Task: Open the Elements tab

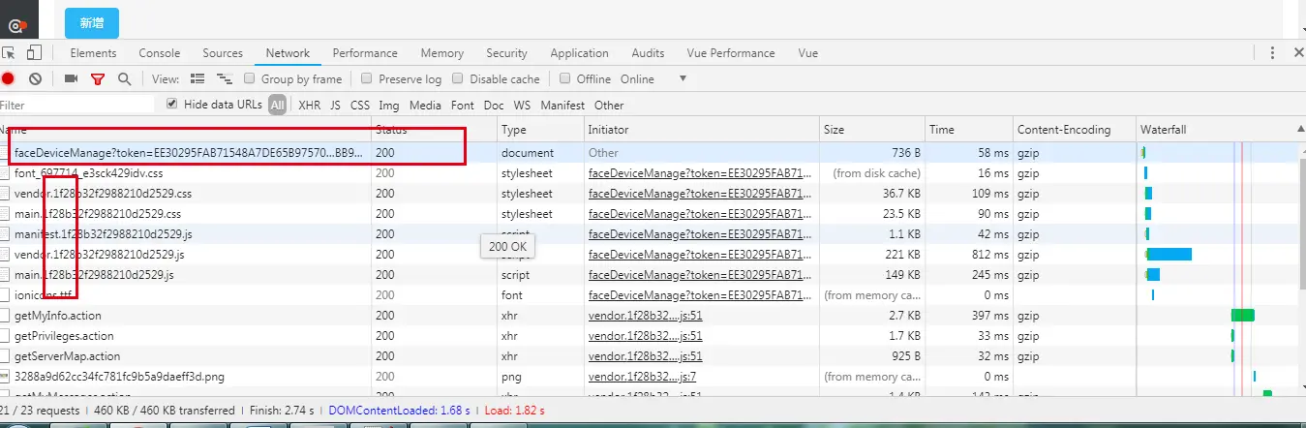Action: pos(93,53)
